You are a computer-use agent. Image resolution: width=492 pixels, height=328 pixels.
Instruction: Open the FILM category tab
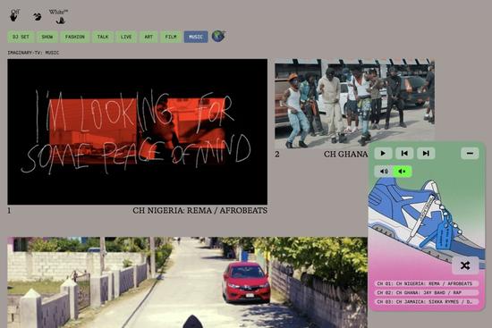coord(171,37)
